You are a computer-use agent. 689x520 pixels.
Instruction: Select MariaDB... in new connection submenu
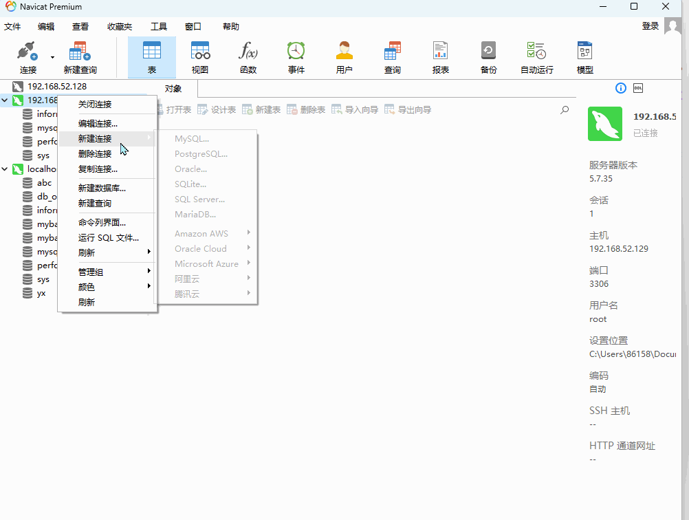coord(208,215)
